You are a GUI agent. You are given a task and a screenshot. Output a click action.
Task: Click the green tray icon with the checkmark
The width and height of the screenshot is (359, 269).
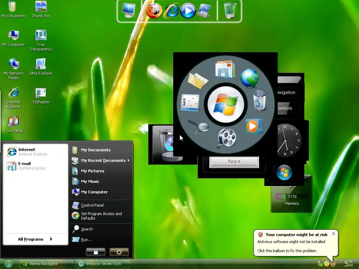320,264
